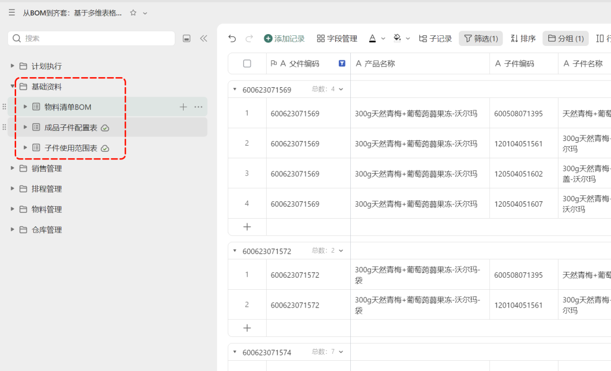Open 筛选(1) filter button
Screen dimensions: 611x371
(481, 38)
